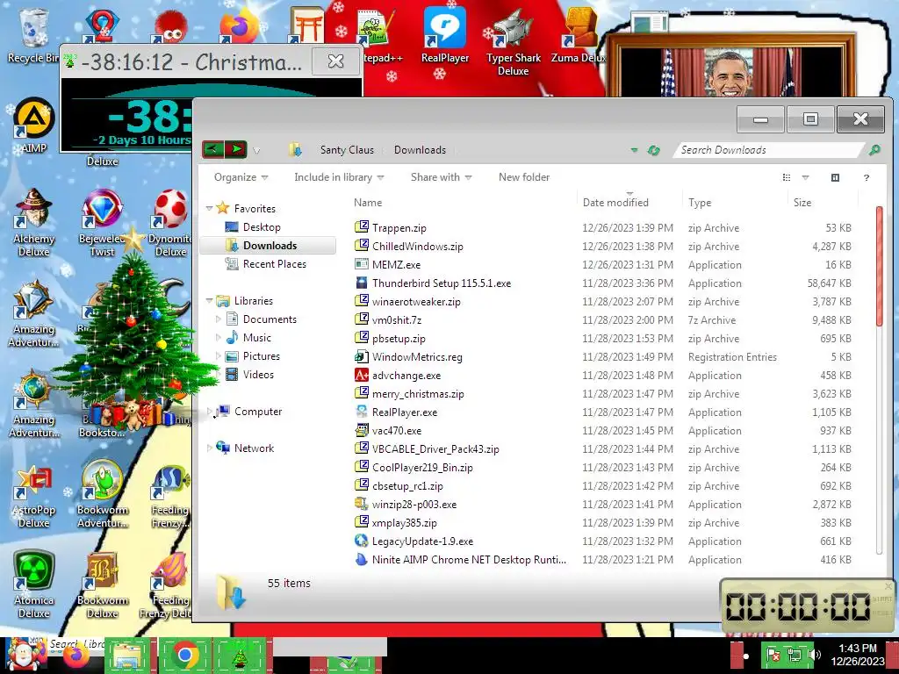Screen dimensions: 899x674
Task: Expand the Music library node
Action: tap(218, 338)
